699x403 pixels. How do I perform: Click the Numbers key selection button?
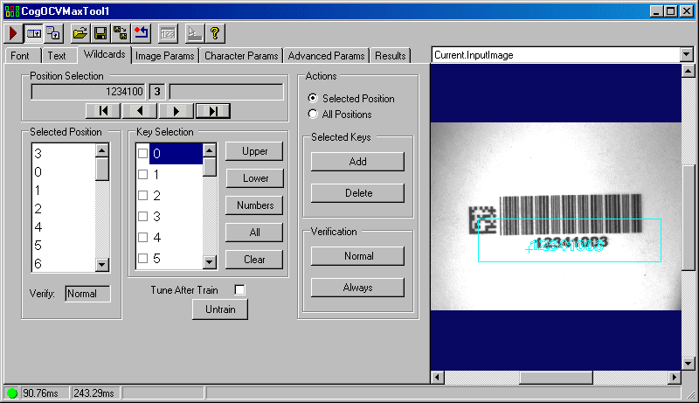[254, 205]
